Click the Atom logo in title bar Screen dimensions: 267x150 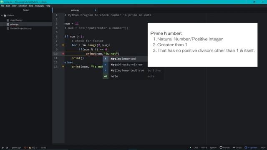pyautogui.click(x=2, y=2)
